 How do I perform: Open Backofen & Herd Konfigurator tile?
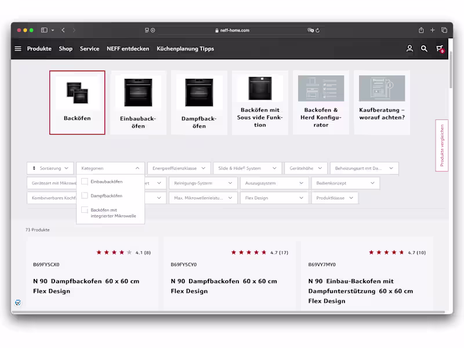click(321, 103)
